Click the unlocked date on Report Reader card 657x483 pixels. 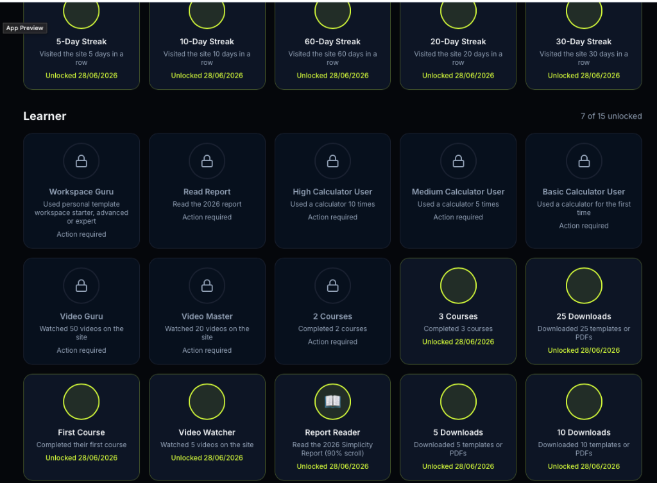coord(333,466)
